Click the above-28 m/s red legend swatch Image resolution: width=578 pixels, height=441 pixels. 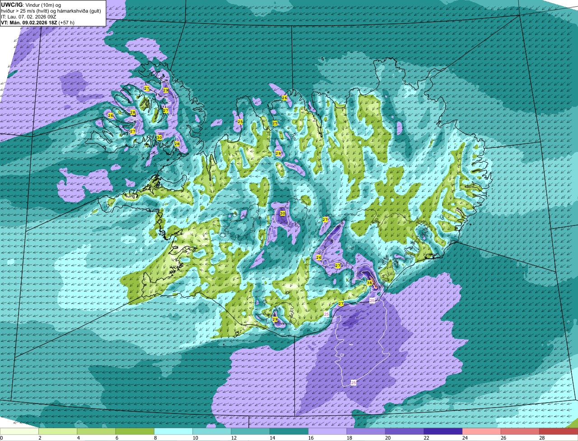coord(559,432)
